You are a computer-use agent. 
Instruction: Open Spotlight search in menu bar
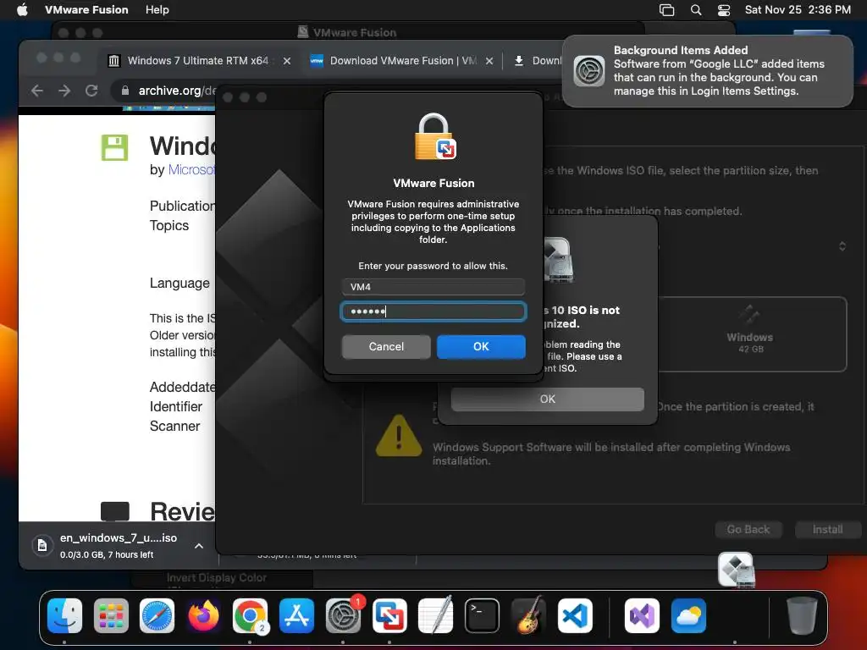coord(696,10)
